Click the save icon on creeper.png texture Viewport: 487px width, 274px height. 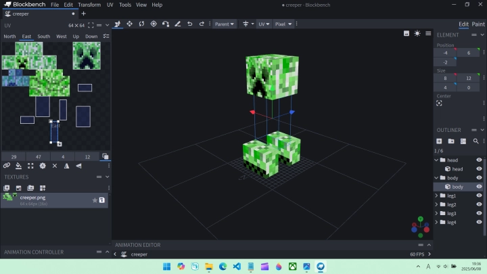(x=102, y=200)
